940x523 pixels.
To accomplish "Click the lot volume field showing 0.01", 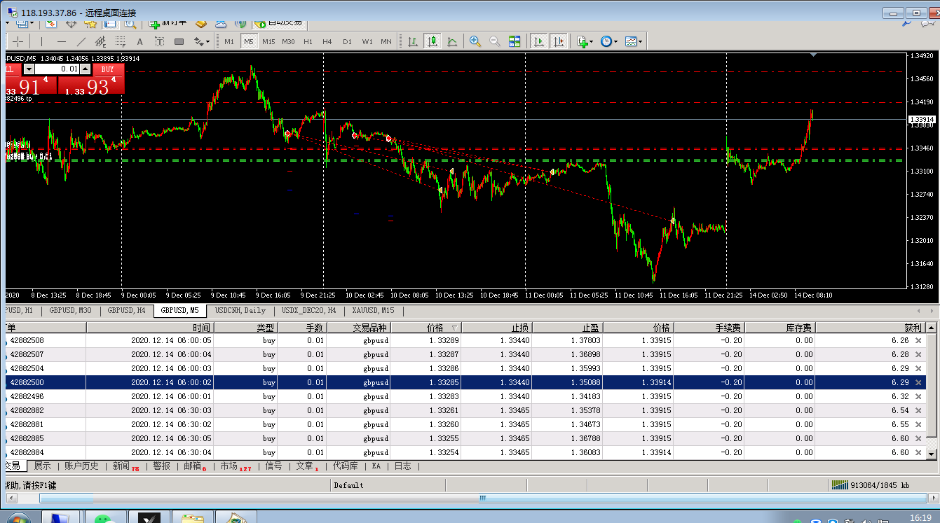I will pos(57,69).
